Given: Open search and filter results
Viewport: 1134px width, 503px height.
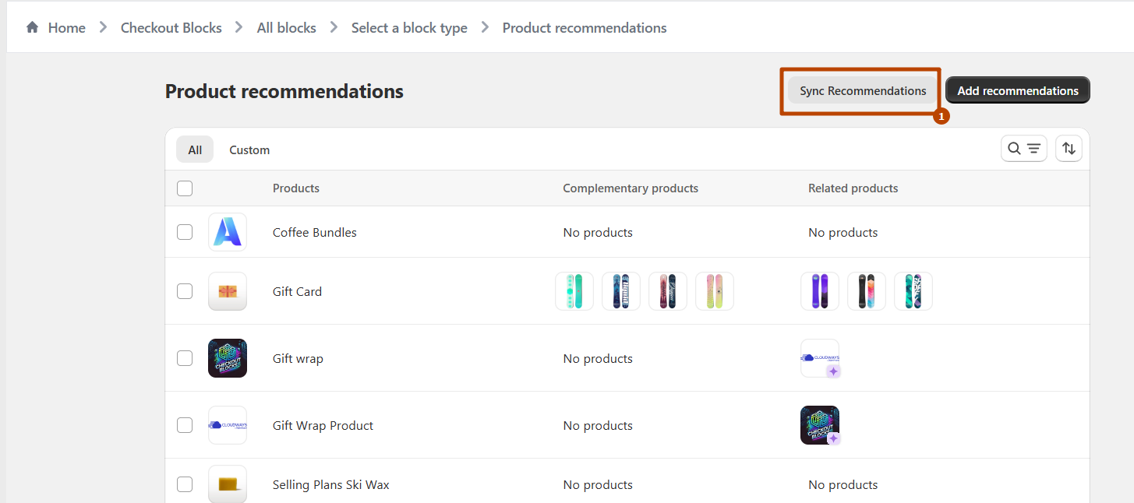Looking at the screenshot, I should [1023, 149].
